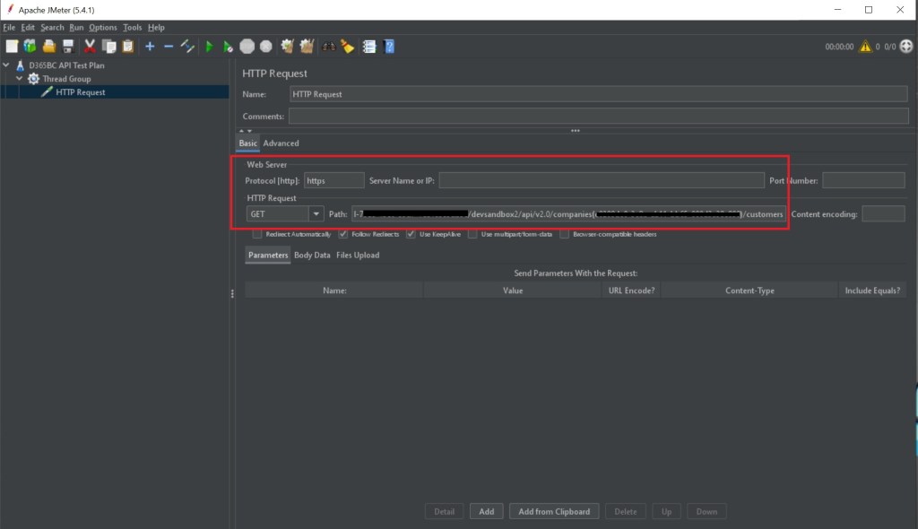
Task: Enable the Redirect Automatically checkbox
Action: tap(258, 235)
